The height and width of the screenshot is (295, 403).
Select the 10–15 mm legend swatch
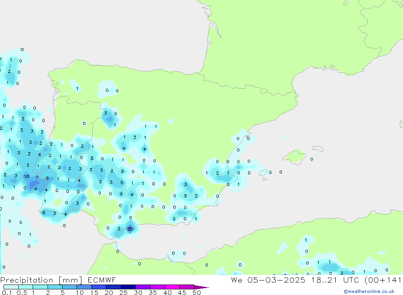tap(84, 287)
